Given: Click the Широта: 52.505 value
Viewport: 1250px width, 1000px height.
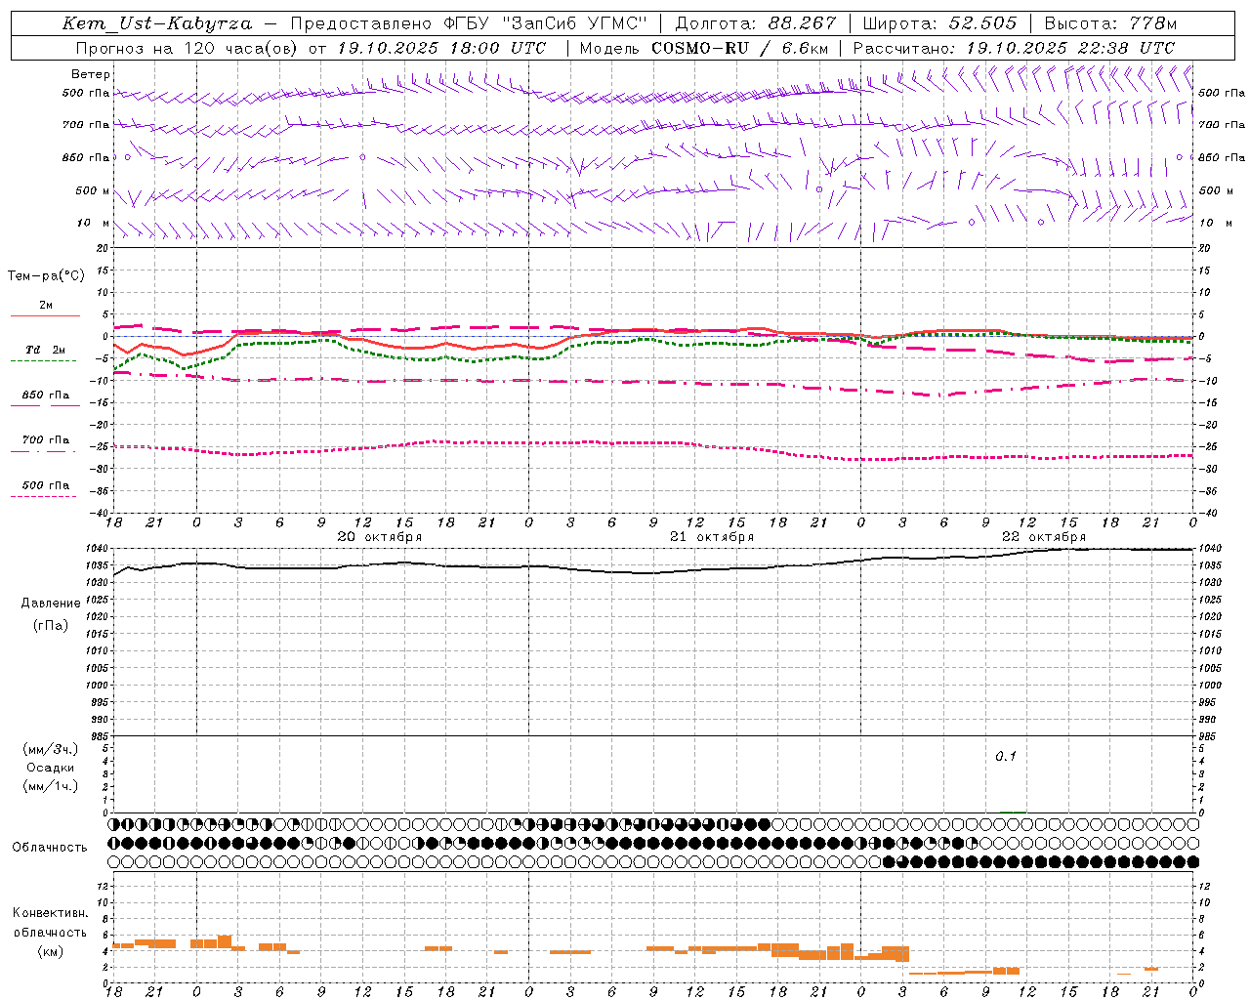Looking at the screenshot, I should (x=939, y=23).
